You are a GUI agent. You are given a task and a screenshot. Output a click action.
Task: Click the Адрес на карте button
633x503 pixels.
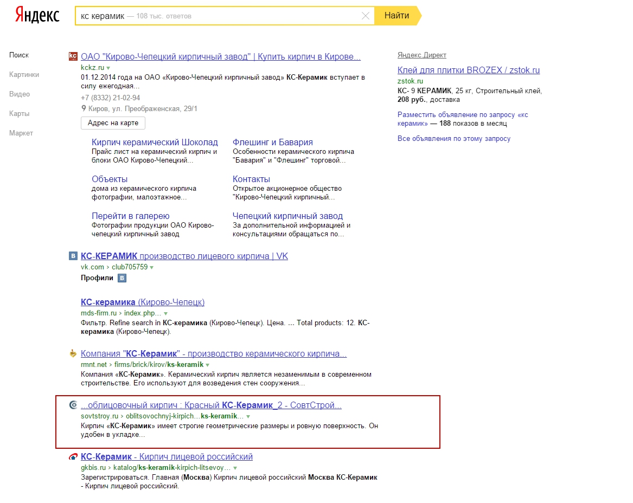[113, 123]
